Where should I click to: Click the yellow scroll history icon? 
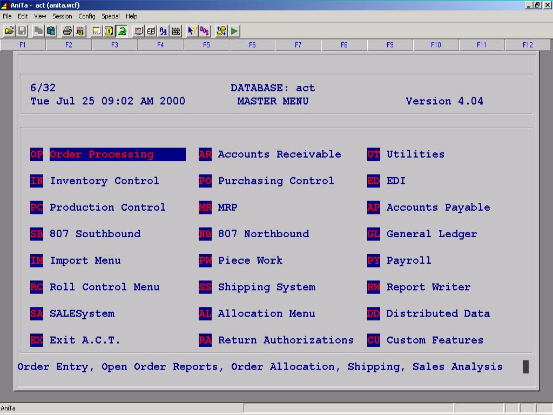click(109, 31)
